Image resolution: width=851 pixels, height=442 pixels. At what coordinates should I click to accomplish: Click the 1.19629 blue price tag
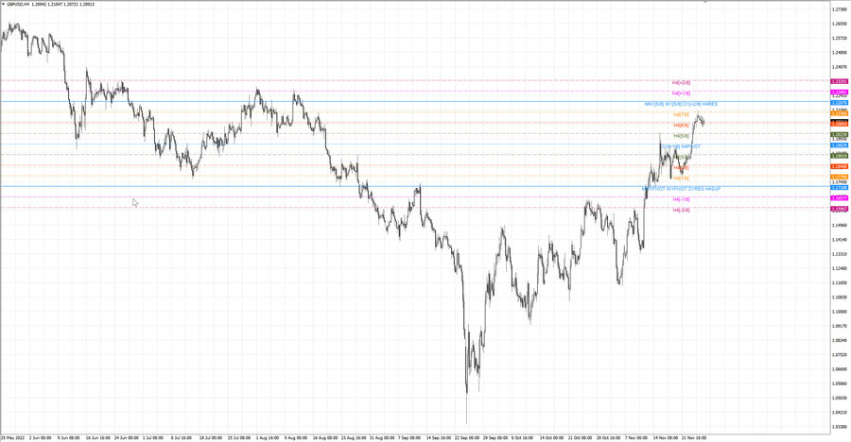pyautogui.click(x=839, y=145)
